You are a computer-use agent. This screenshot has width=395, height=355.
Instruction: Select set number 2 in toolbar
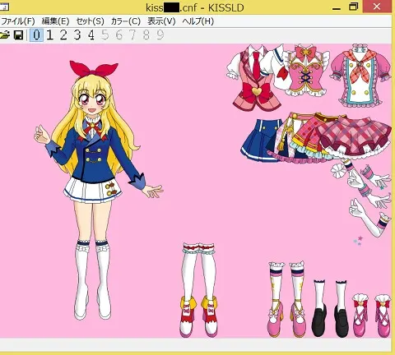63,35
